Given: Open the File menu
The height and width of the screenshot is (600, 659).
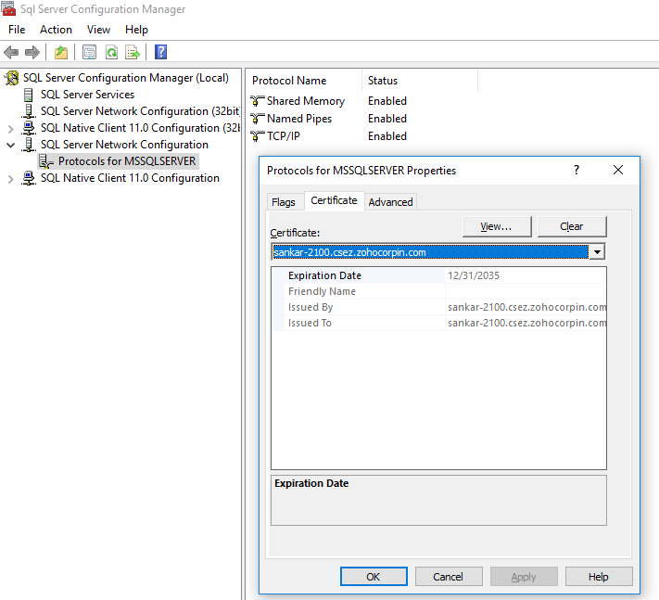Looking at the screenshot, I should coord(17,30).
